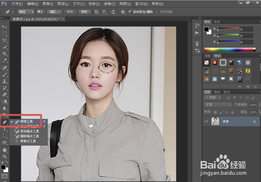This screenshot has height=182, width=261.
Task: Toggle lock all padlock icon
Action: [233, 112]
